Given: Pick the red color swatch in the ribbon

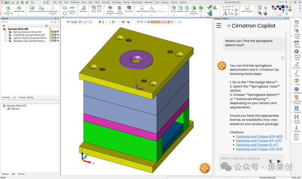Looking at the screenshot, I should [x=273, y=7].
